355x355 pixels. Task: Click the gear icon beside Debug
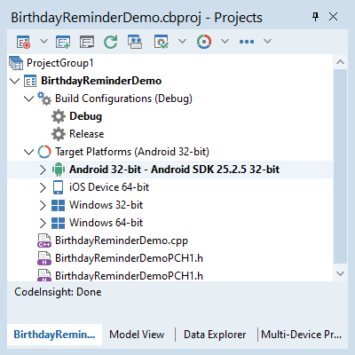59,116
